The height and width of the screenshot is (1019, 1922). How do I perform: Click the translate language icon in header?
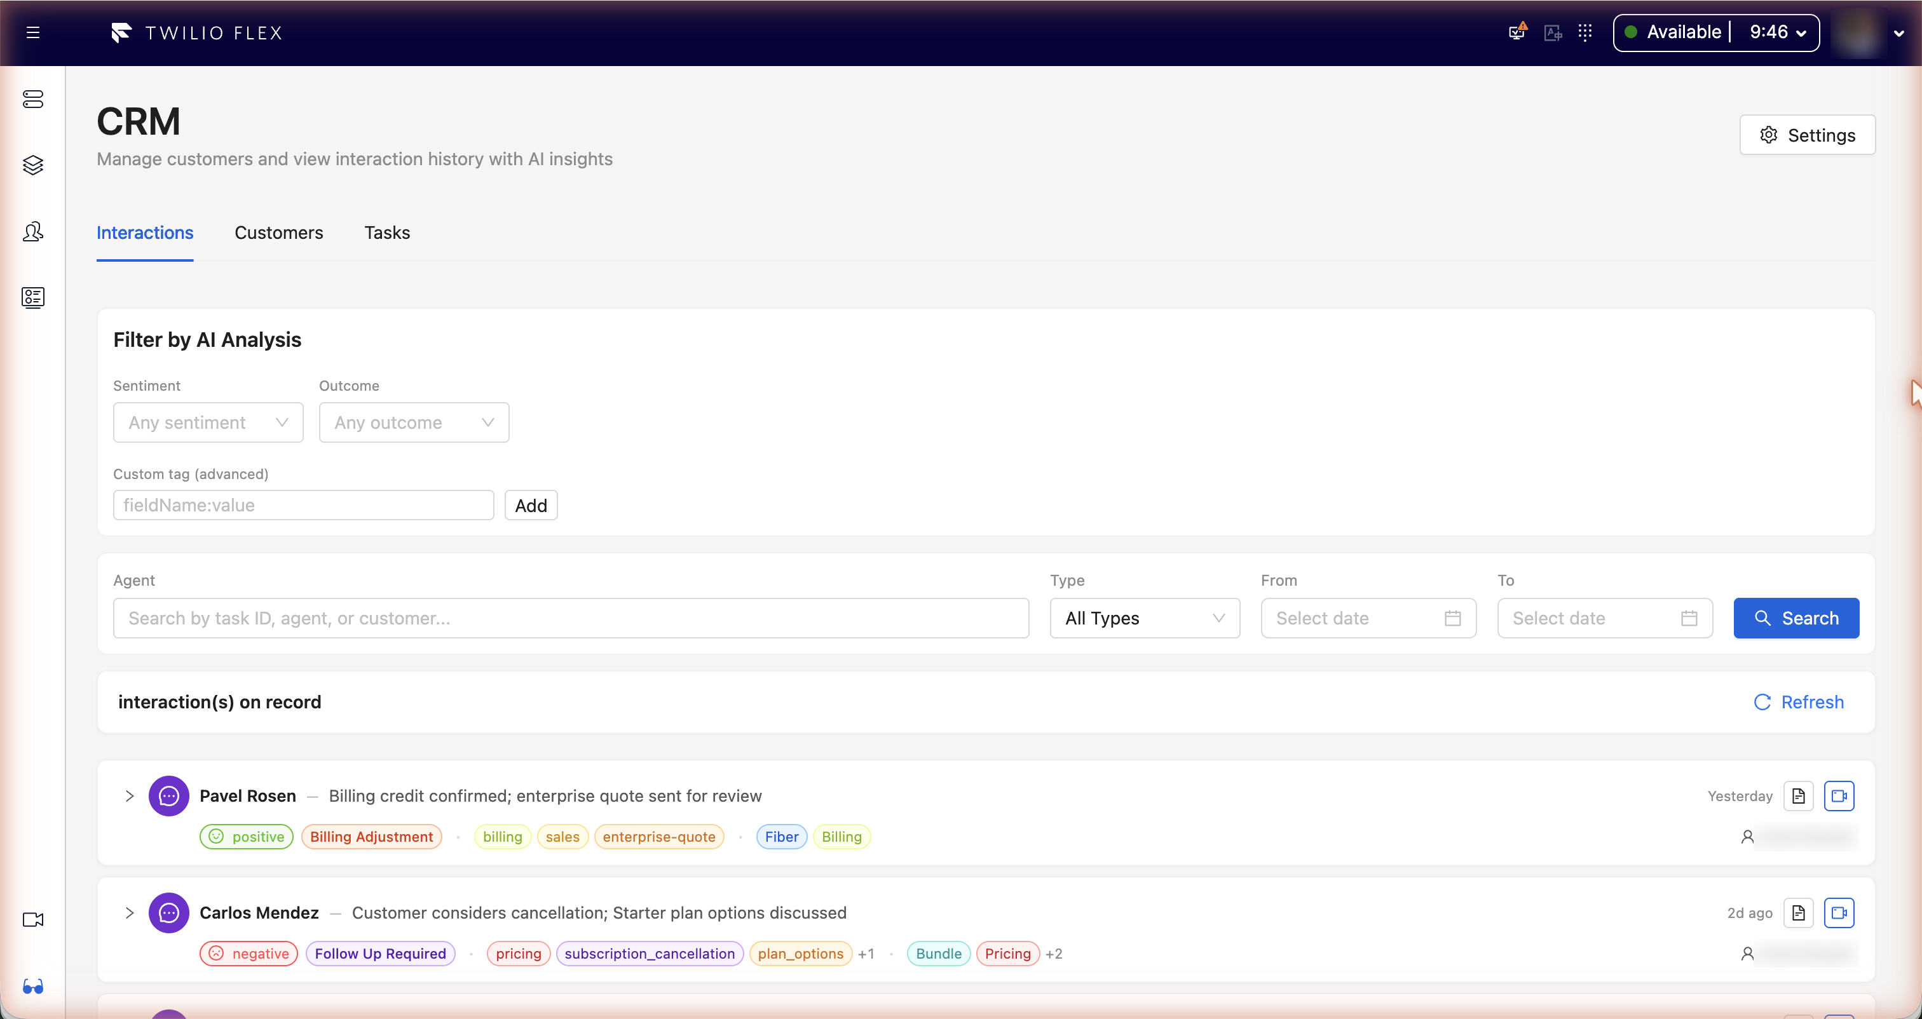(x=1553, y=33)
